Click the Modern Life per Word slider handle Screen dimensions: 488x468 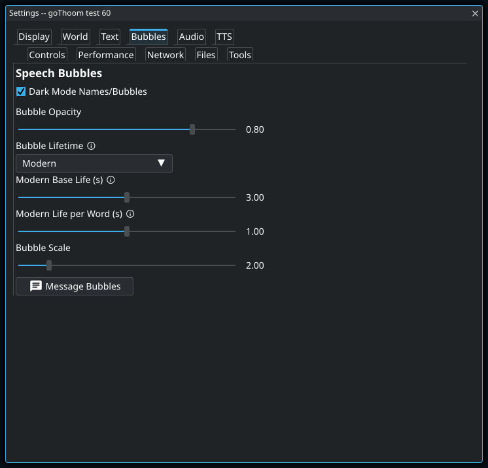pos(127,231)
